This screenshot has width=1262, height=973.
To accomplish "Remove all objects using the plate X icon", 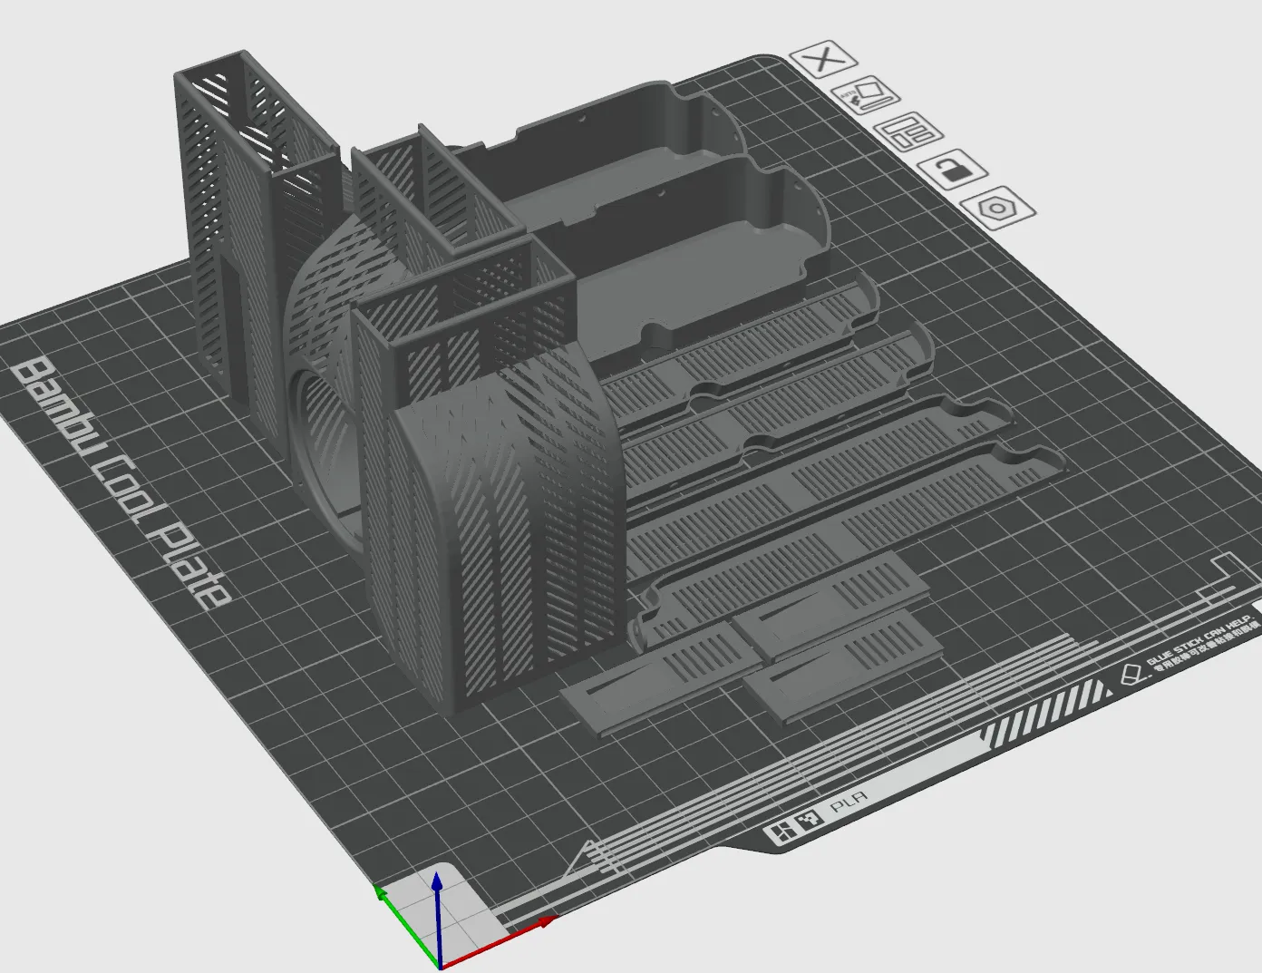I will click(x=823, y=61).
